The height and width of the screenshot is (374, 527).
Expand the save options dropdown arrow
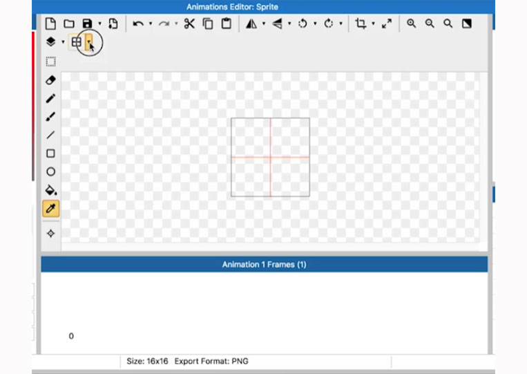click(x=100, y=24)
